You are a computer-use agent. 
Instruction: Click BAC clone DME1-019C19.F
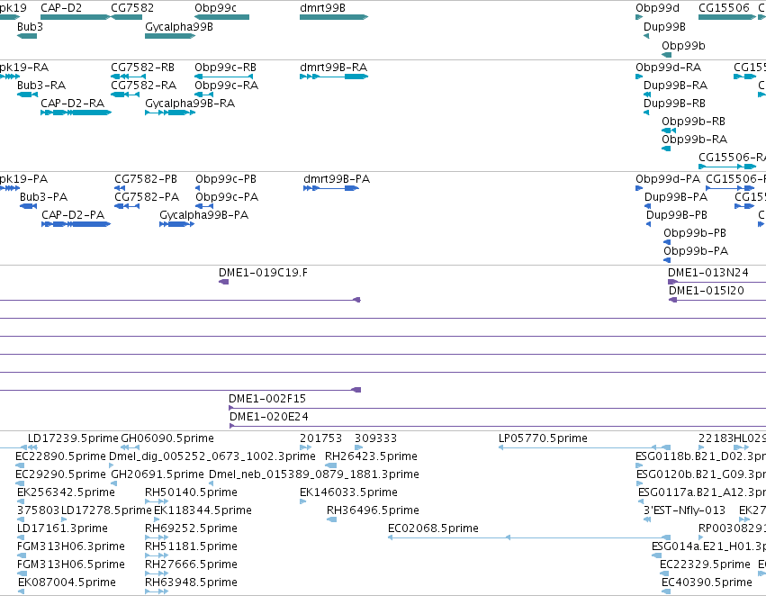224,282
